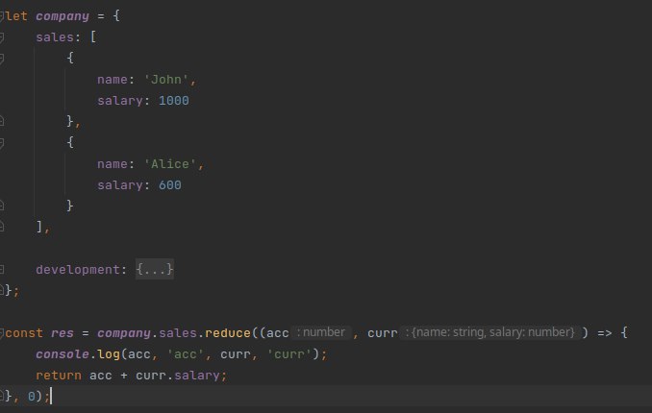Image resolution: width=652 pixels, height=413 pixels.
Task: Collapse fold marker beside 'sales: ['
Action: tap(2, 37)
